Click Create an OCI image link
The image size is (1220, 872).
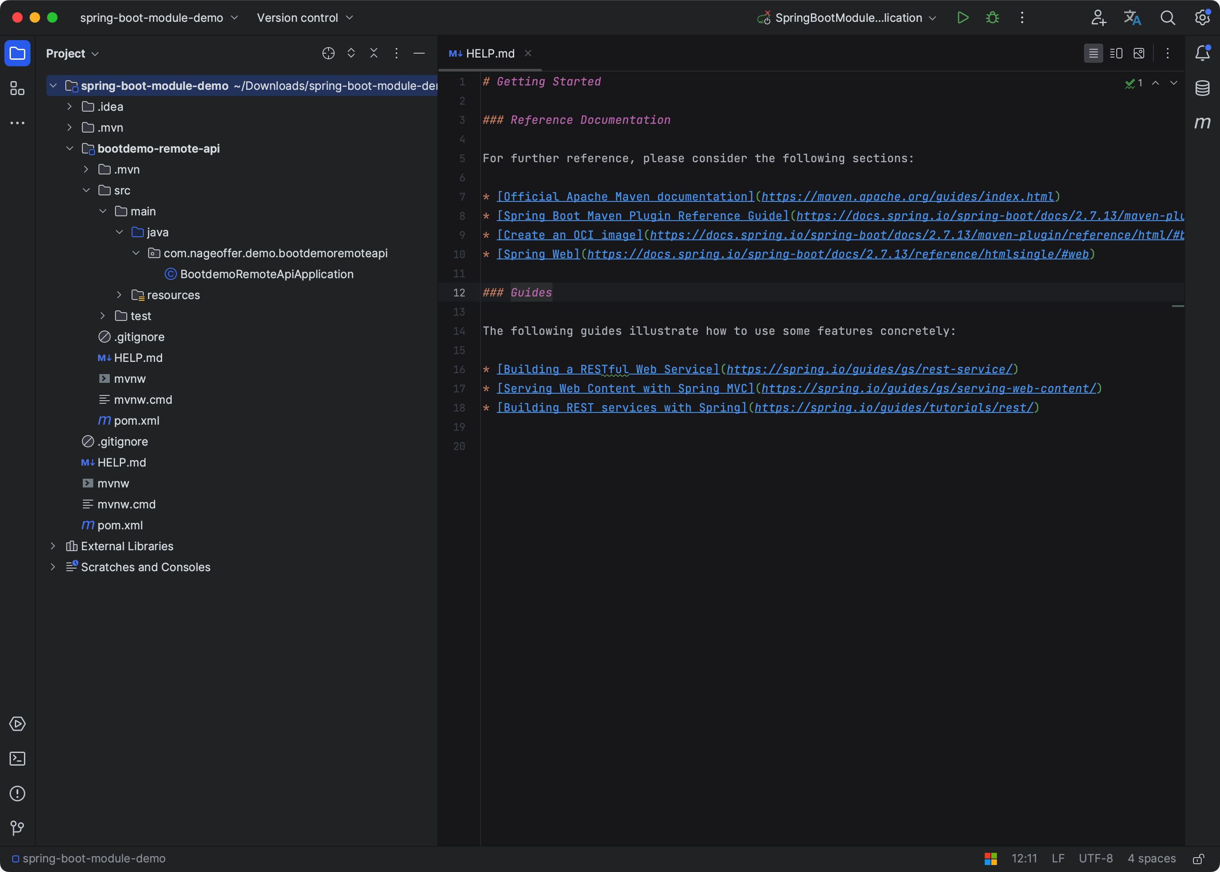pos(570,235)
